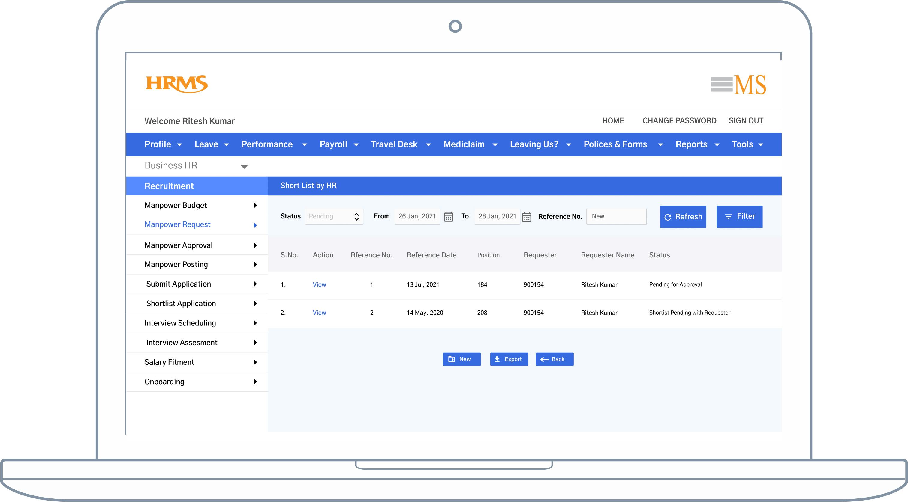Expand the Interview Scheduling submenu
Image resolution: width=908 pixels, height=502 pixels.
(256, 323)
